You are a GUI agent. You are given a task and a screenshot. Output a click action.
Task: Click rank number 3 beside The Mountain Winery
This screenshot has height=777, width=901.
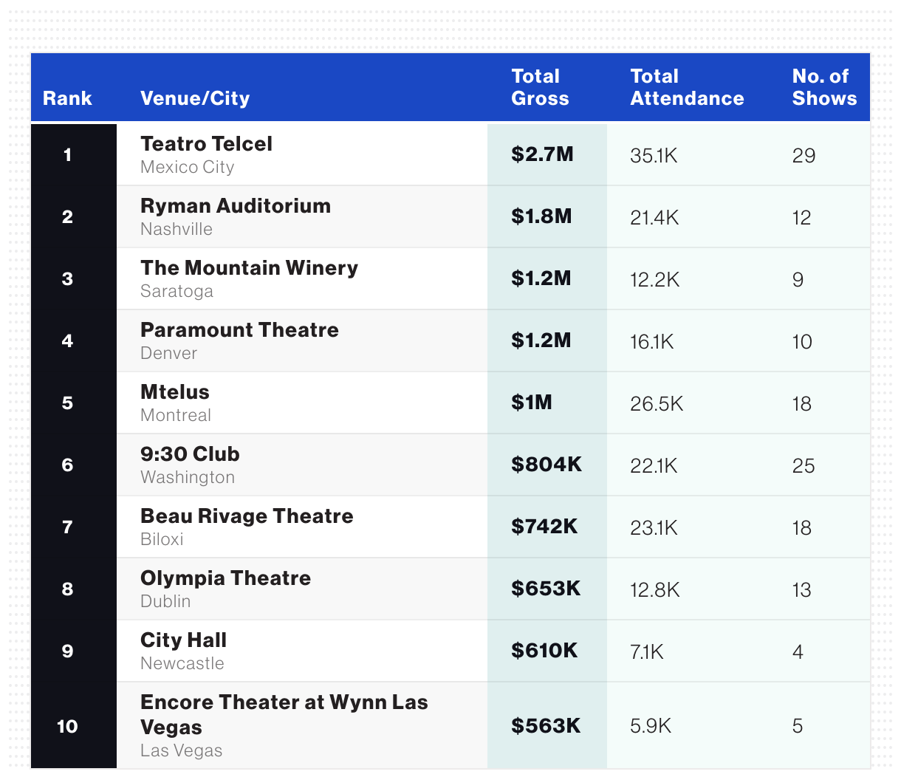(67, 278)
